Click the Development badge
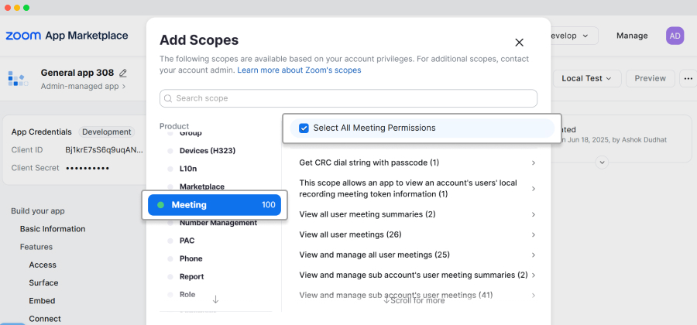 click(x=107, y=132)
